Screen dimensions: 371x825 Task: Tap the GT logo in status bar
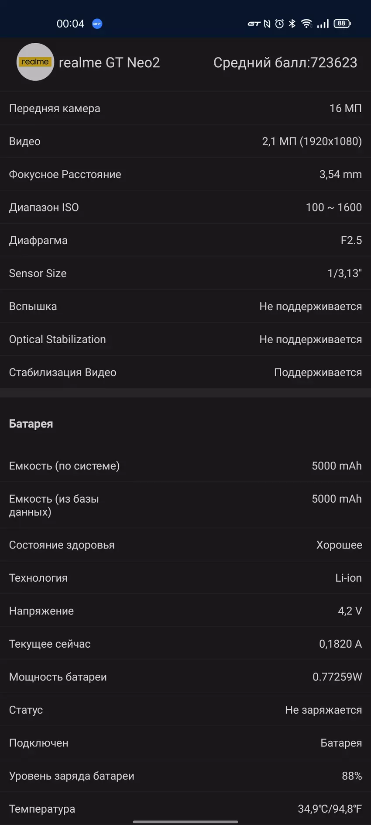tap(254, 24)
